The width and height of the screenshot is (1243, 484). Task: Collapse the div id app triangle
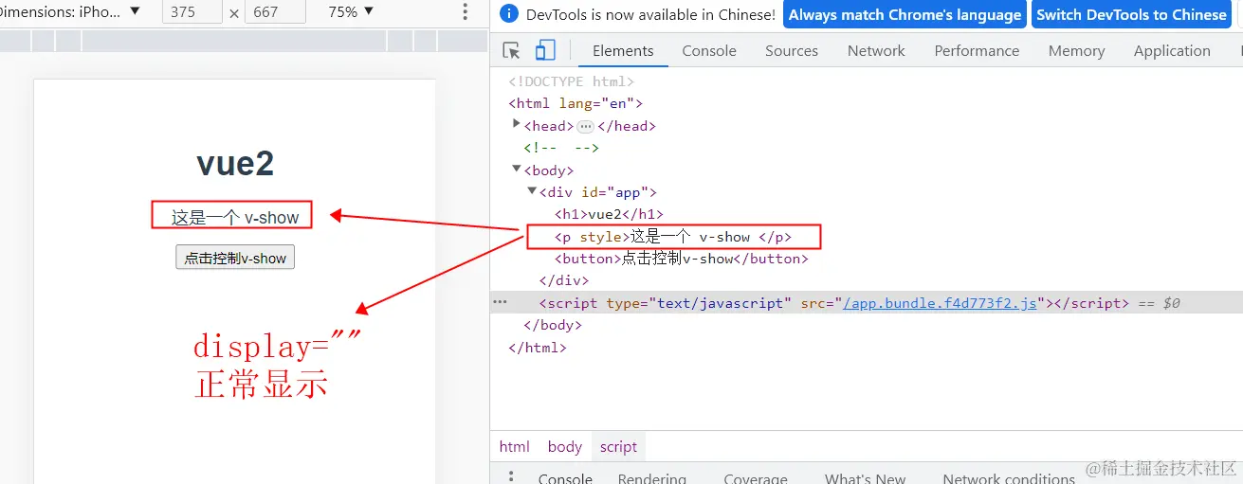click(532, 191)
